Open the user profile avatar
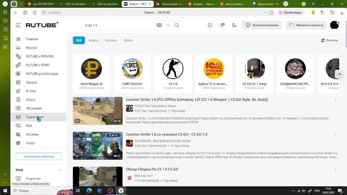347x195 pixels. click(335, 25)
